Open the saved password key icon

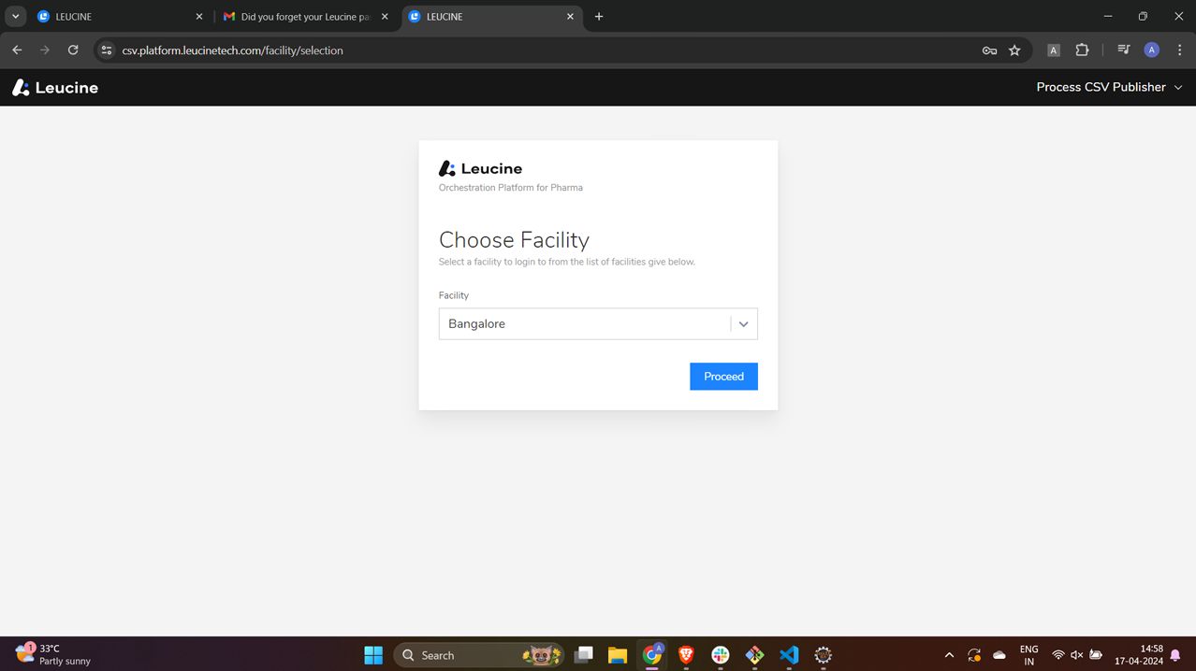(989, 50)
